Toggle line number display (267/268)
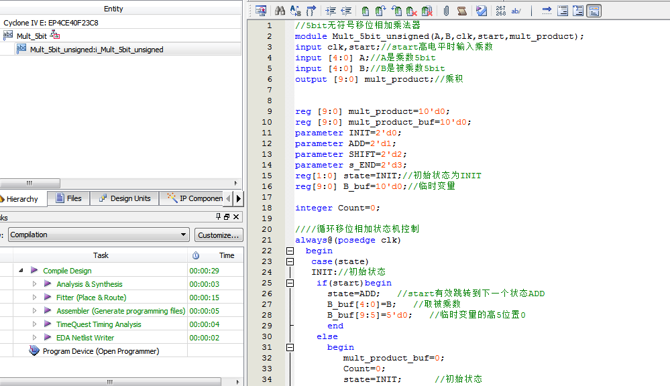The height and width of the screenshot is (386, 670). coord(501,11)
